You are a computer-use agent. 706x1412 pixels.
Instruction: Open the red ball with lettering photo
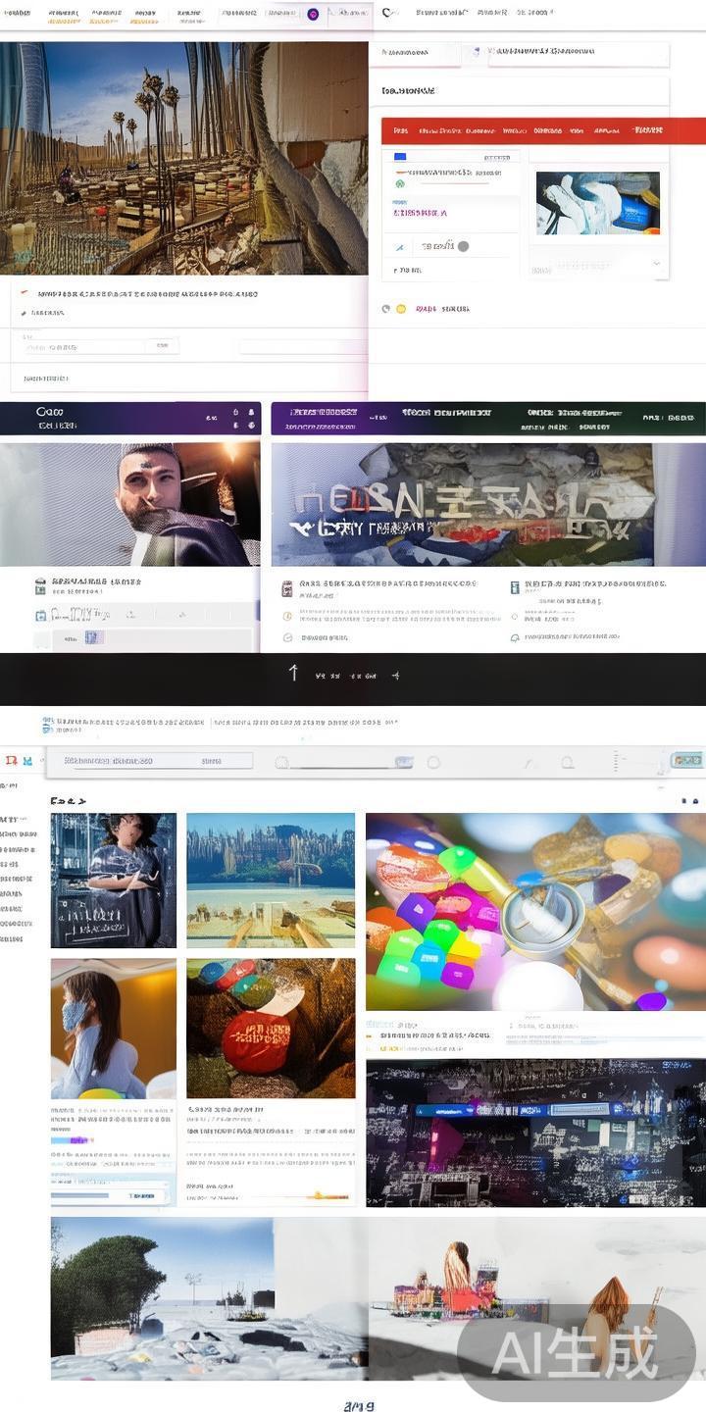coord(271,1029)
